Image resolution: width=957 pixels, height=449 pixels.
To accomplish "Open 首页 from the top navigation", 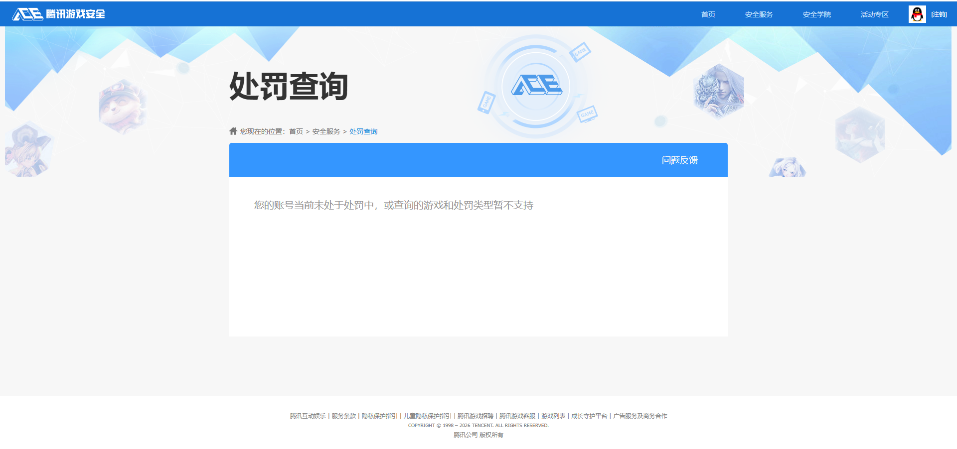I will point(708,14).
